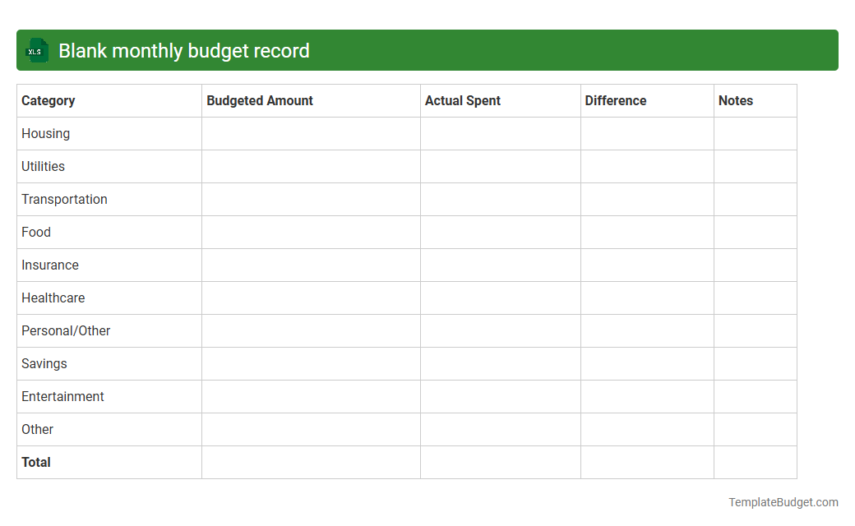Click the Difference column header
The height and width of the screenshot is (526, 855).
tap(616, 100)
